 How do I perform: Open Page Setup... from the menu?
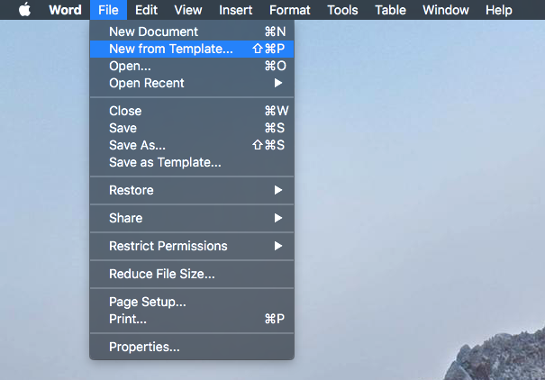point(147,302)
